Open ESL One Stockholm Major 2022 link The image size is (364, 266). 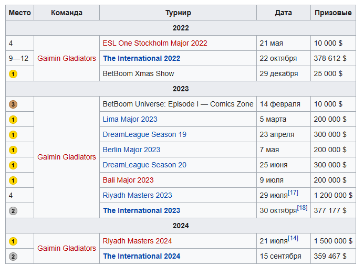[154, 43]
